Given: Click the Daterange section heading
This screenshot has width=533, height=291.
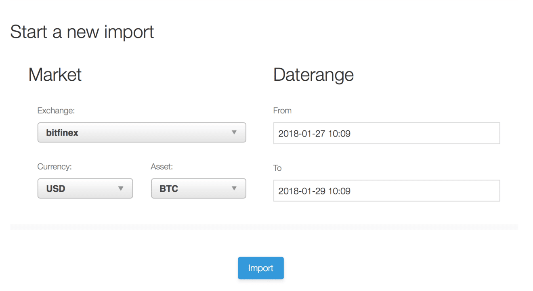Looking at the screenshot, I should click(314, 75).
